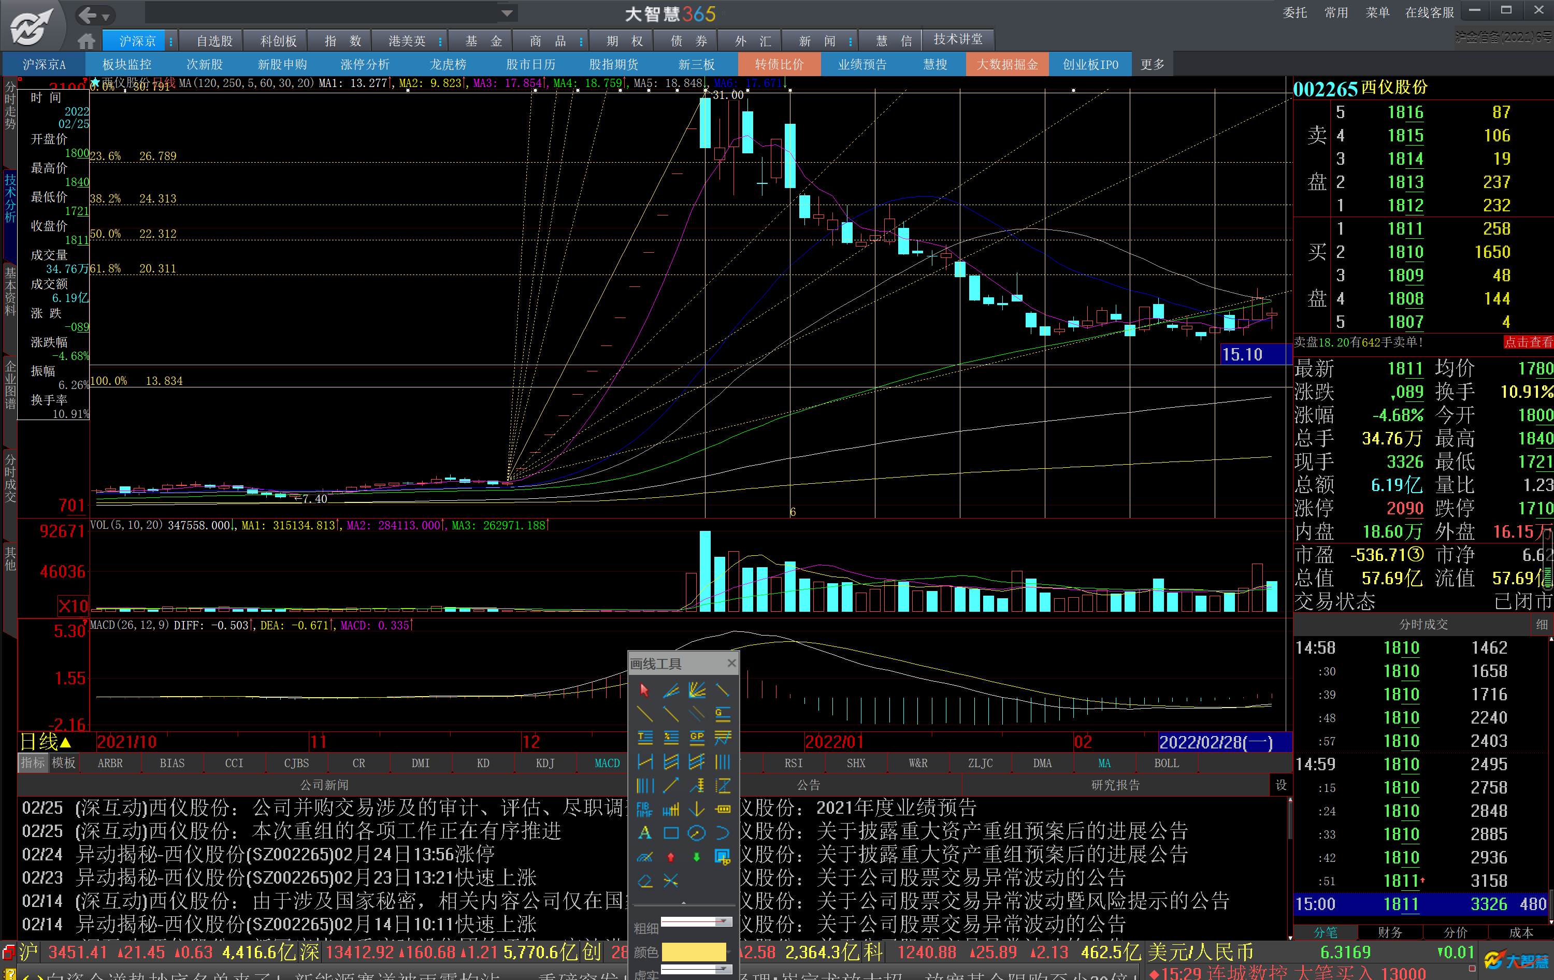
Task: Open the top address bar dropdown arrow
Action: [x=507, y=13]
